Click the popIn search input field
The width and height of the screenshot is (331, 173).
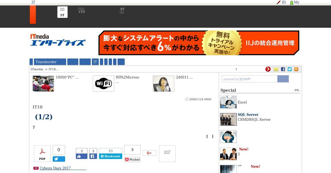click(x=250, y=79)
